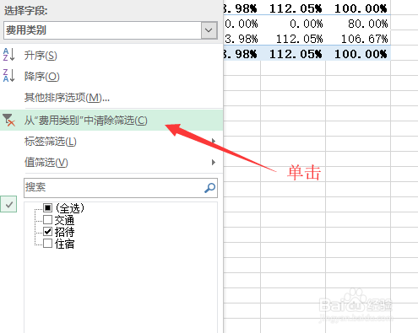Expand 值筛选(V) submenu
The image size is (418, 333).
point(111,163)
